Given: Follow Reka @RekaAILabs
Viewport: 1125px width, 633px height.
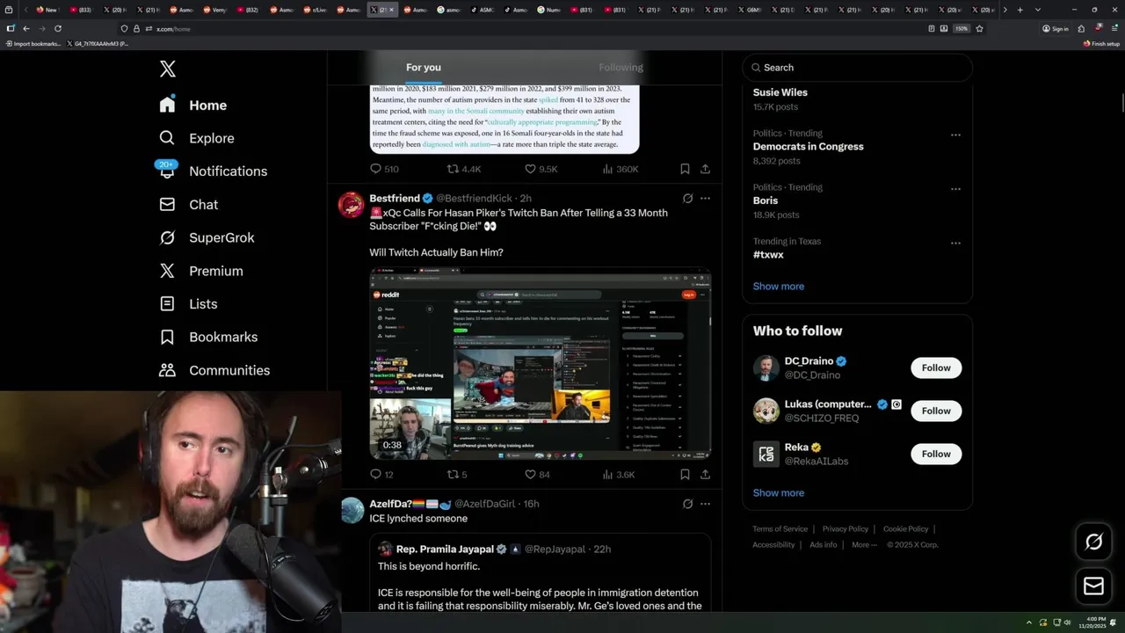Looking at the screenshot, I should coord(936,455).
